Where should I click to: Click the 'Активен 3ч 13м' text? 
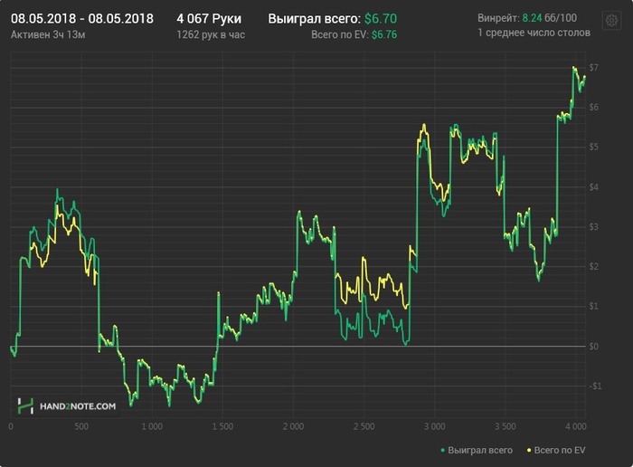[x=48, y=34]
